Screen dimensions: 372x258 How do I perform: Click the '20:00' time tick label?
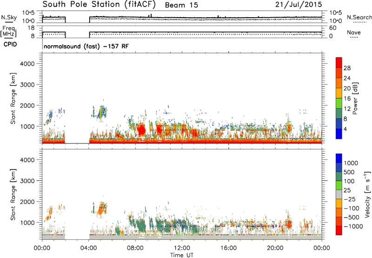(275, 248)
